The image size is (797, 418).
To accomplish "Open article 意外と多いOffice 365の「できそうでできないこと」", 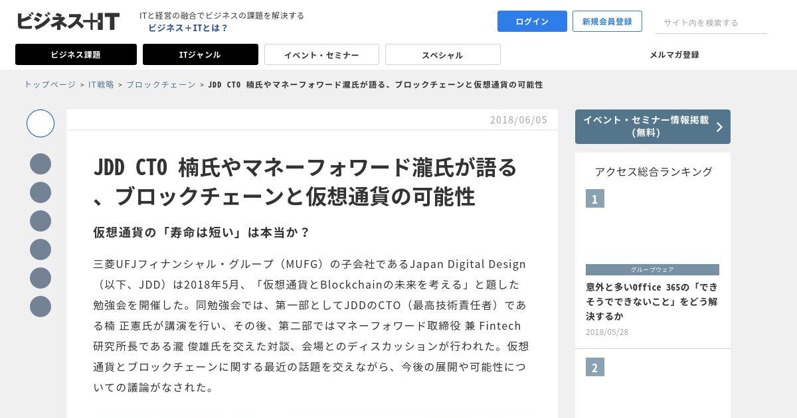I will [x=652, y=301].
